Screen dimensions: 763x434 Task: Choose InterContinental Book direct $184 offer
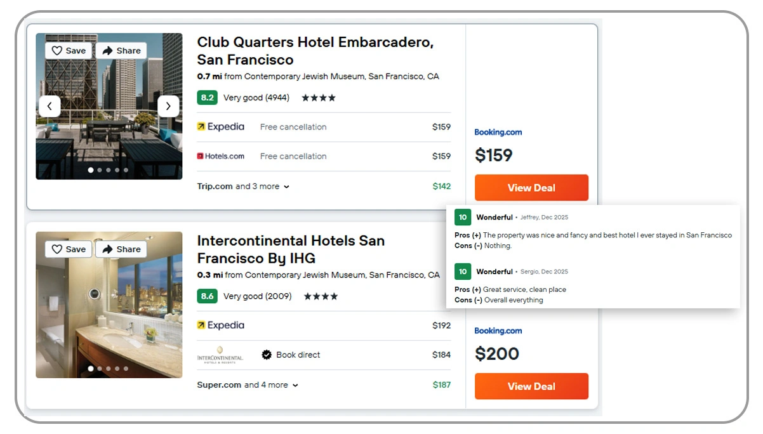coord(324,355)
